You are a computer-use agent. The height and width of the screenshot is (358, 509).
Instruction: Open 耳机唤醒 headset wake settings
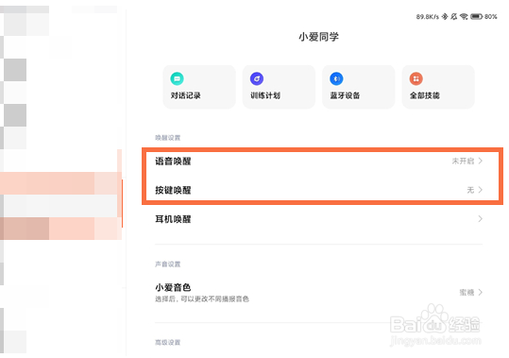319,219
